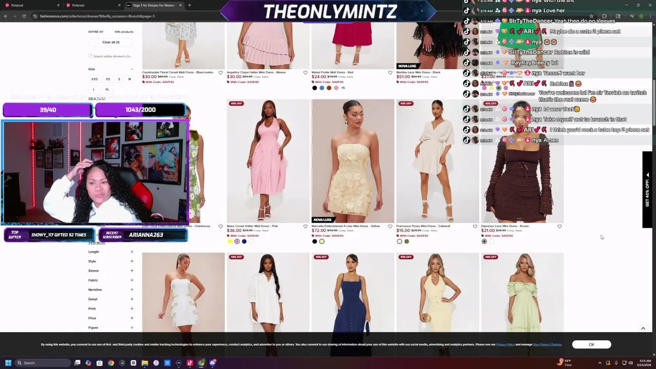Launch Copilot from the taskbar
The height and width of the screenshot is (369, 656).
tap(88, 363)
